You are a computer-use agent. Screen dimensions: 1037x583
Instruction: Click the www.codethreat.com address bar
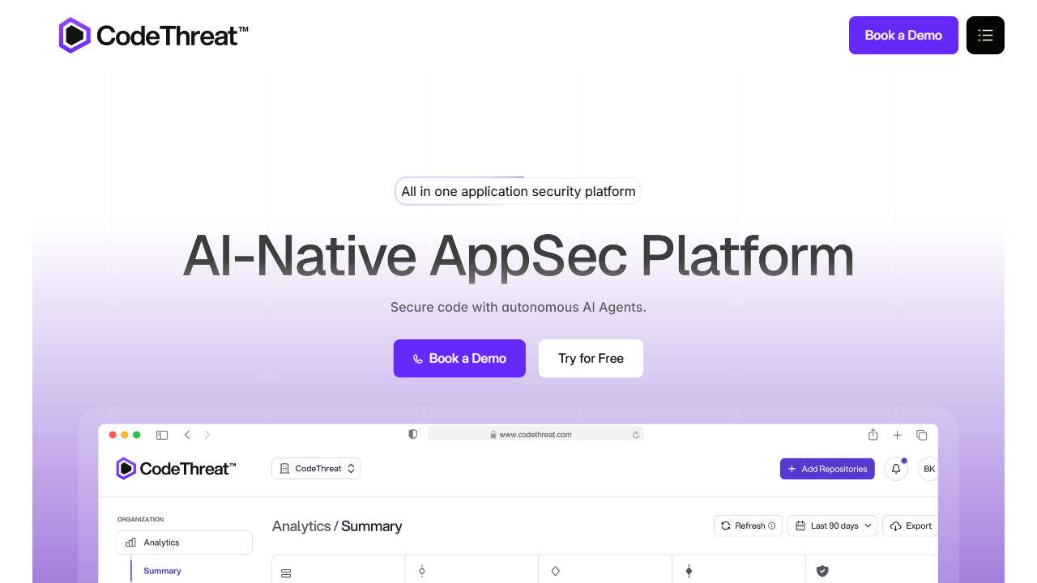point(535,435)
